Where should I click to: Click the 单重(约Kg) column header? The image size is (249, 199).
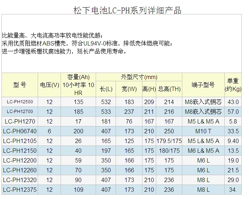click(x=233, y=85)
